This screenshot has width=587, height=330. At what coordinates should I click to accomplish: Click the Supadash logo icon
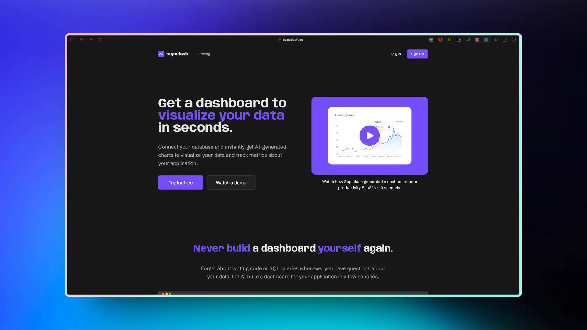[x=161, y=54]
